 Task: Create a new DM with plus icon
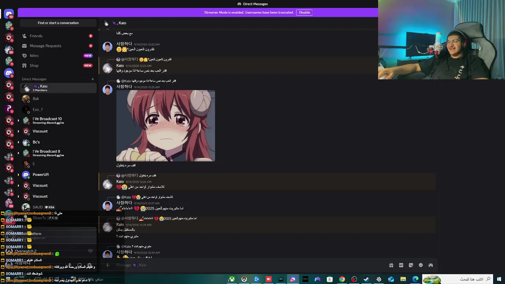click(93, 79)
